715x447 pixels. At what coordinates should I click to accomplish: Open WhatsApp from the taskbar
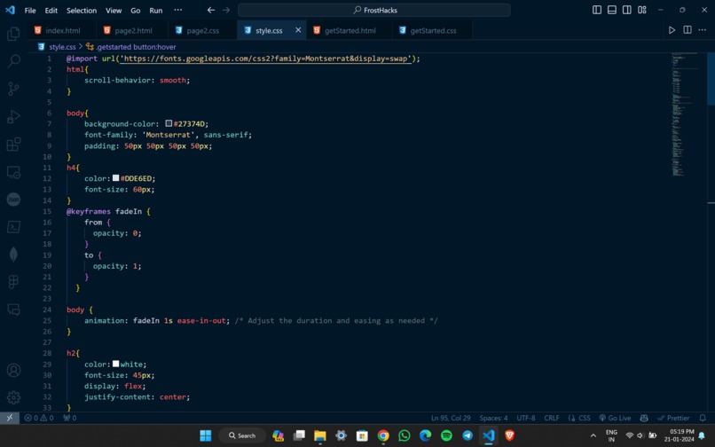point(404,435)
